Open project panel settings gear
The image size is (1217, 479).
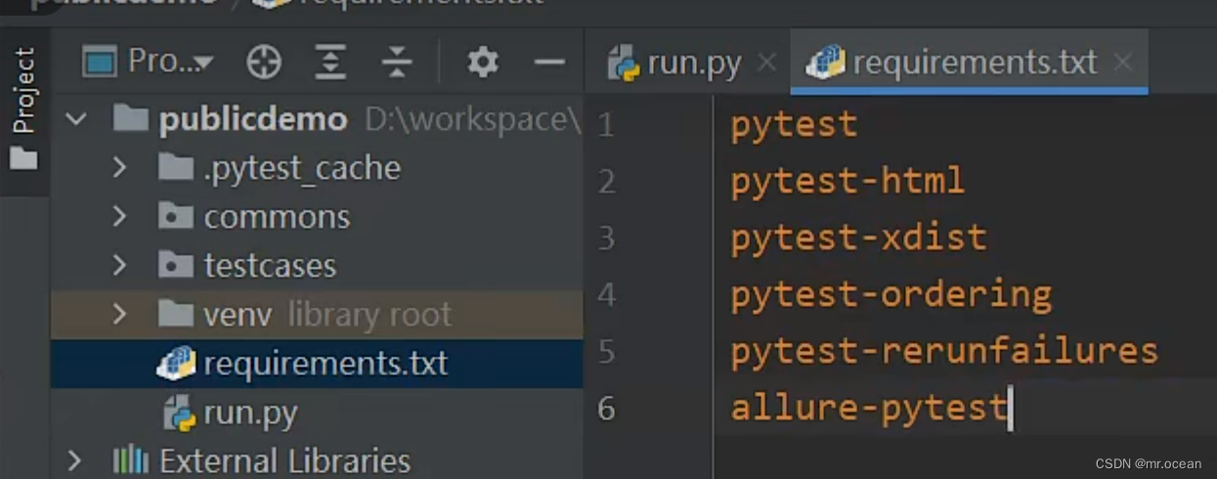[483, 63]
